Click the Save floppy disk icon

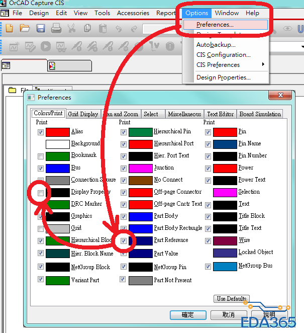41,28
